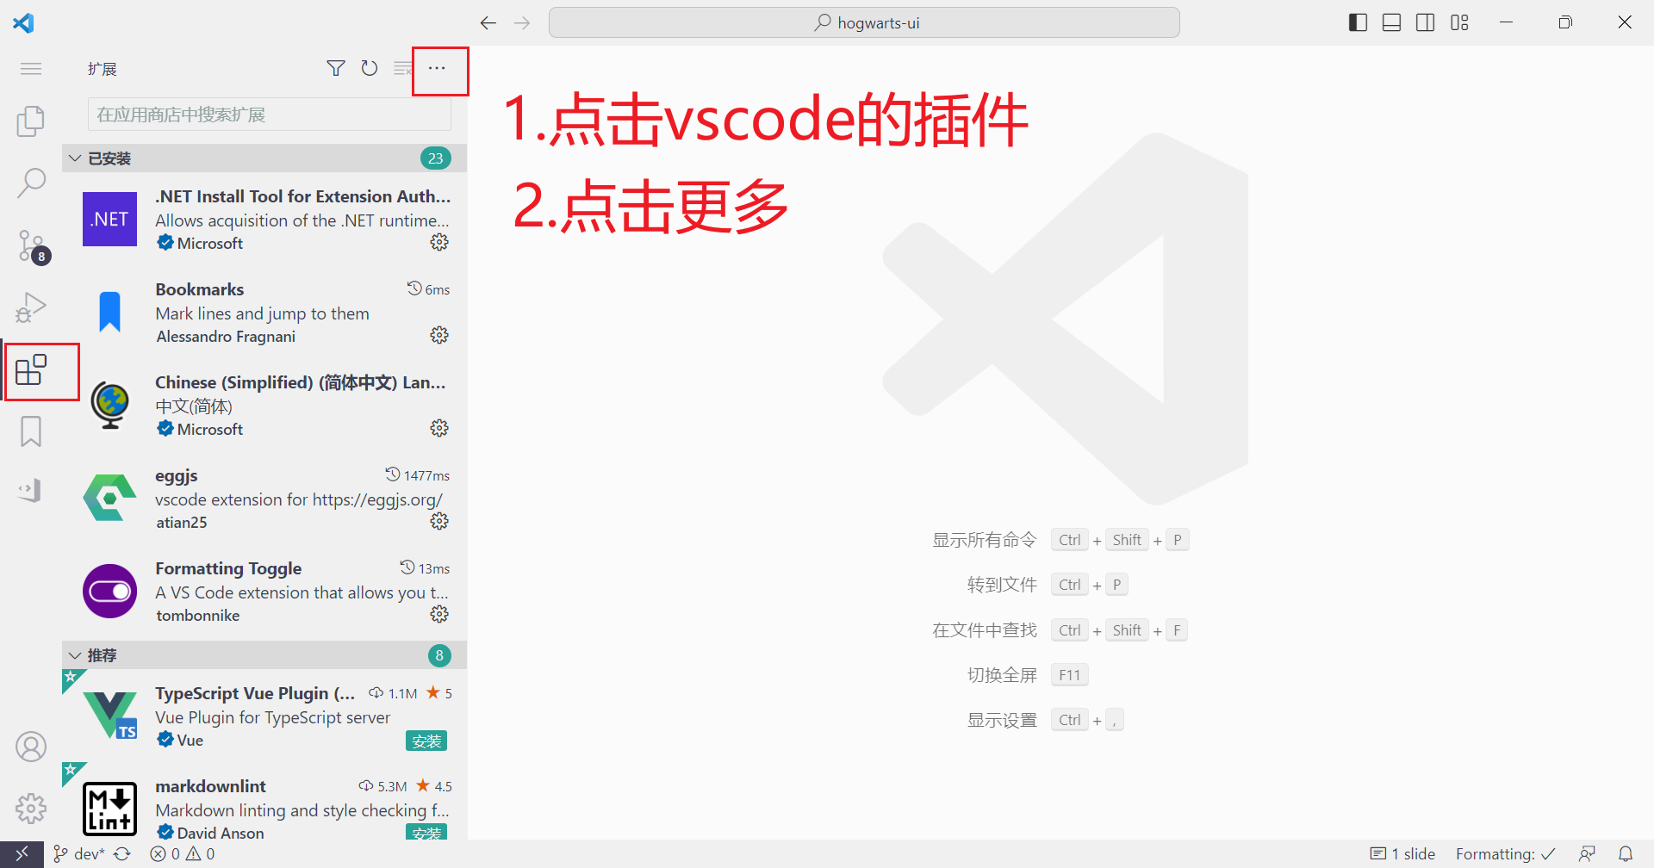Toggle the secondary side bar layout button
Viewport: 1654px width, 868px height.
click(1426, 22)
